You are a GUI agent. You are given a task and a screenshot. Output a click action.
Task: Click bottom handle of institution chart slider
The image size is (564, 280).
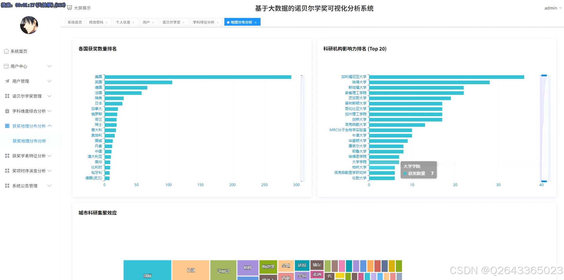(x=544, y=181)
